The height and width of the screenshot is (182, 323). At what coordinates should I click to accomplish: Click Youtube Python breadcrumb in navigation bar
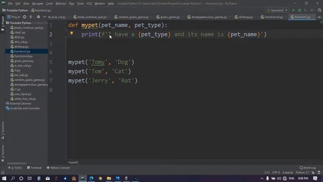[x=15, y=10]
